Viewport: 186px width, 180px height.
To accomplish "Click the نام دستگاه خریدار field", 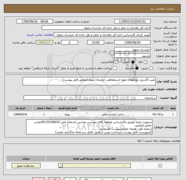I will pos(96,28).
